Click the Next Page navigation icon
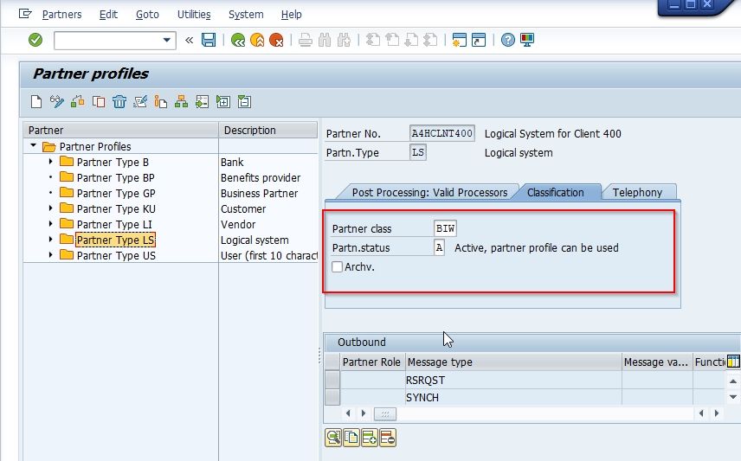The height and width of the screenshot is (461, 741). tap(411, 40)
